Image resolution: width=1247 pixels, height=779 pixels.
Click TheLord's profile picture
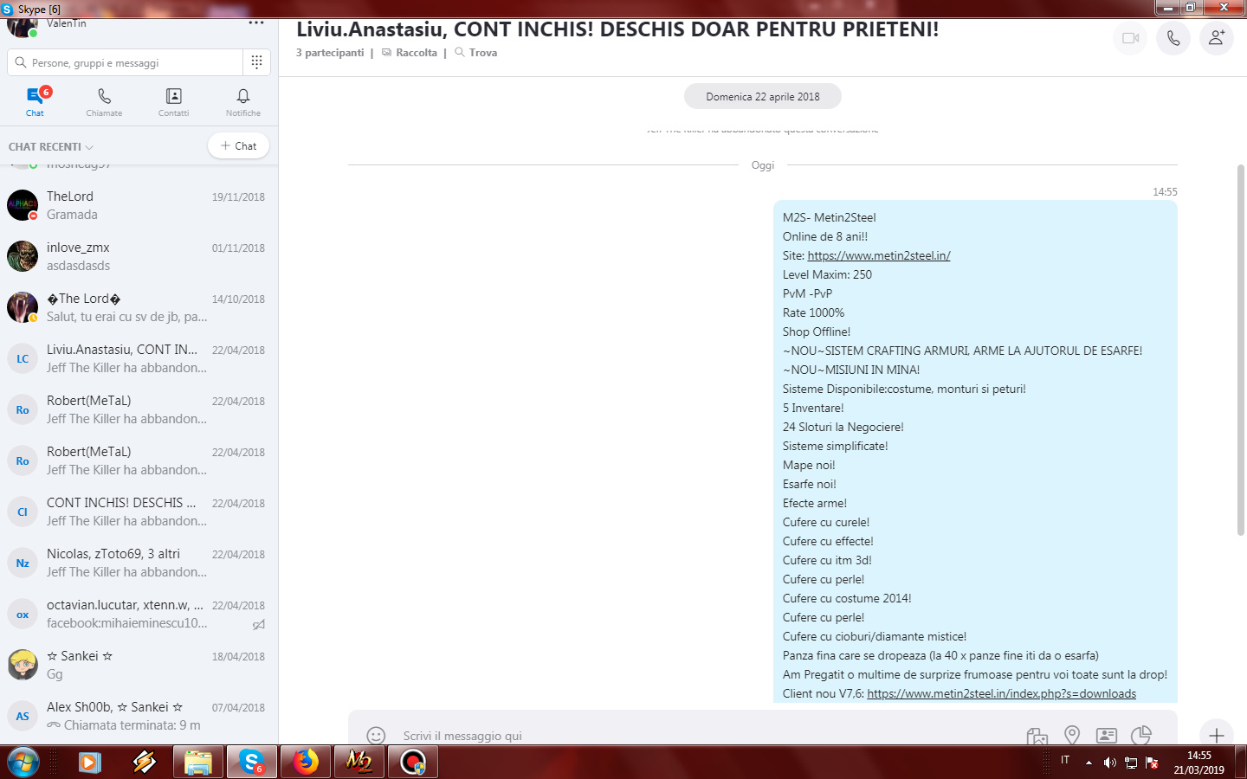[x=23, y=205]
